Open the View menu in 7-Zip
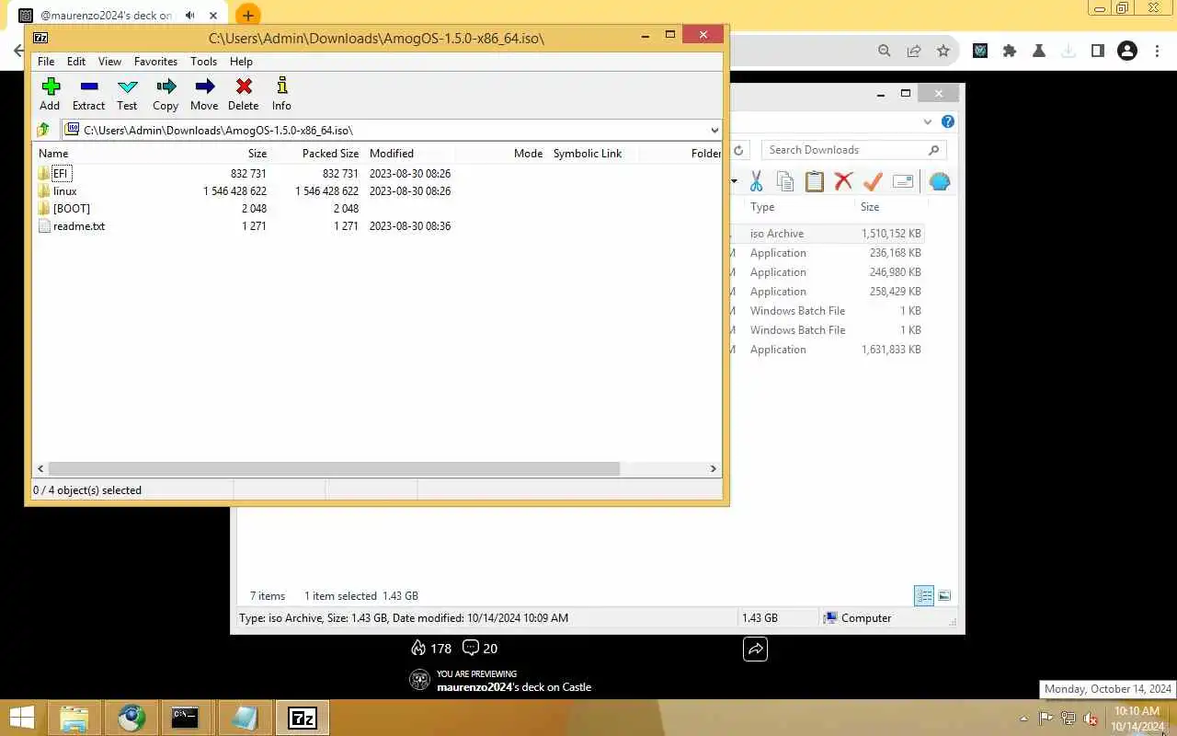 click(109, 62)
